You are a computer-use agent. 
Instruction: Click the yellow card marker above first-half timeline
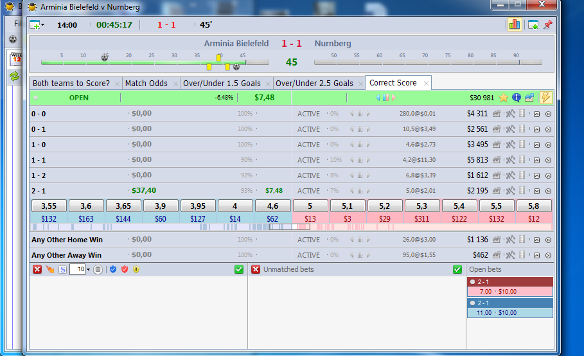(x=218, y=57)
